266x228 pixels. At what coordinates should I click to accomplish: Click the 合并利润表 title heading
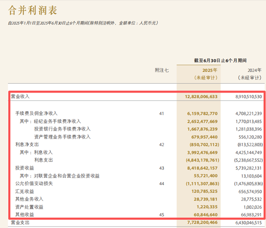pyautogui.click(x=33, y=10)
